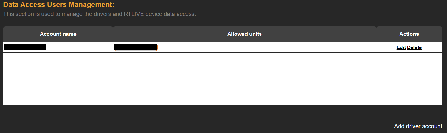Screen dimensions: 447x133
Task: Click the highlighted Allowed units field
Action: [x=135, y=47]
